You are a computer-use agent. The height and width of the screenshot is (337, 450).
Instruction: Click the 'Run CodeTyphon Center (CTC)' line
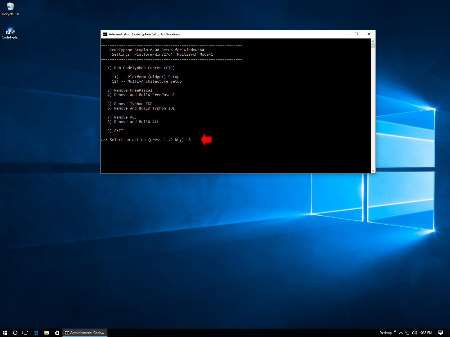click(141, 68)
